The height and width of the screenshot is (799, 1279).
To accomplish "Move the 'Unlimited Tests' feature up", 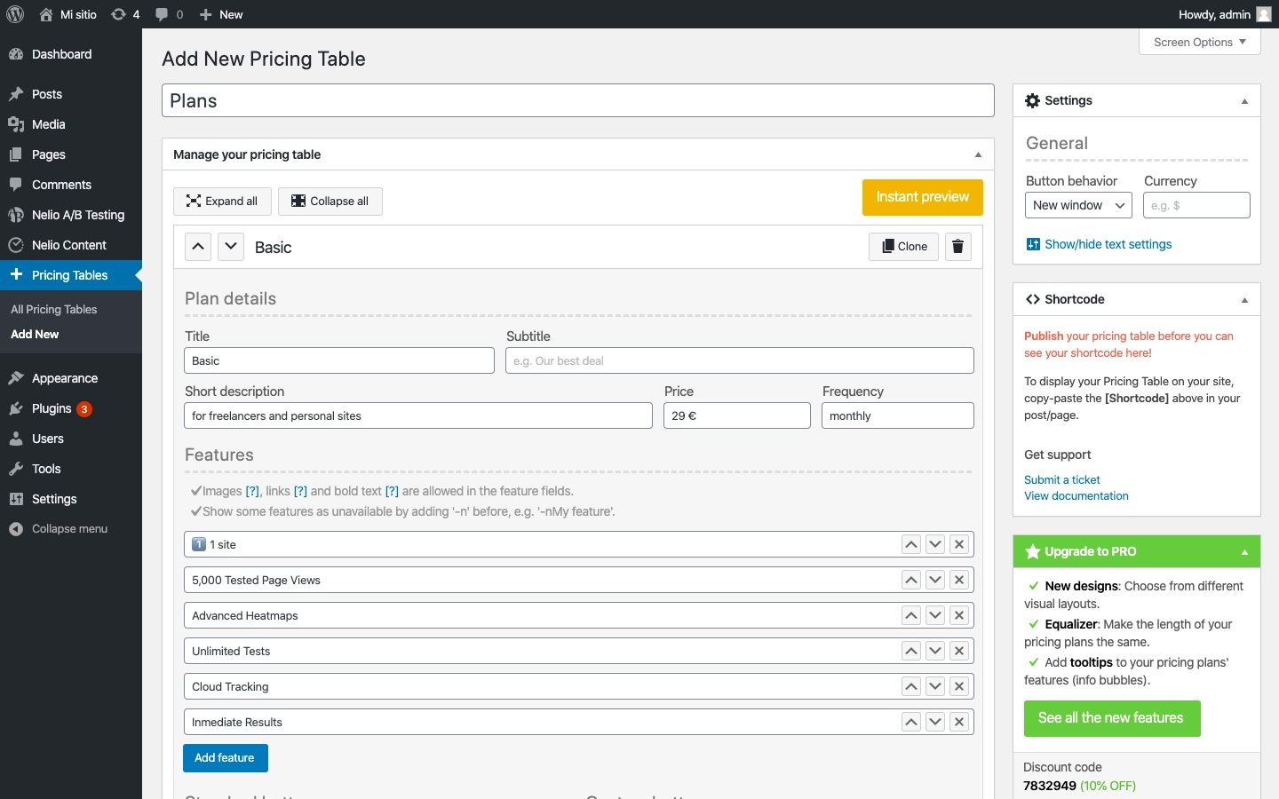I will coord(910,651).
